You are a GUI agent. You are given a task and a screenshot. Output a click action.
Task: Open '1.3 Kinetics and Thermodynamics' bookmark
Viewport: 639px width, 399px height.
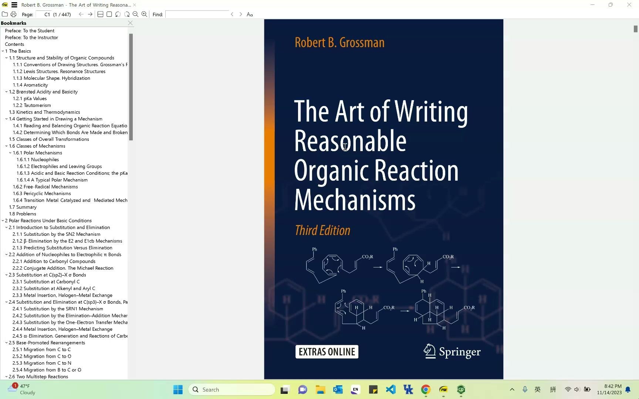44,112
